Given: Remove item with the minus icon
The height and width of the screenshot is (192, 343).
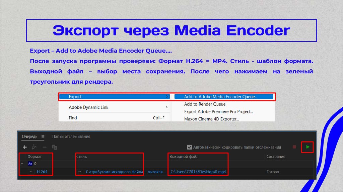Looking at the screenshot, I should (45, 147).
